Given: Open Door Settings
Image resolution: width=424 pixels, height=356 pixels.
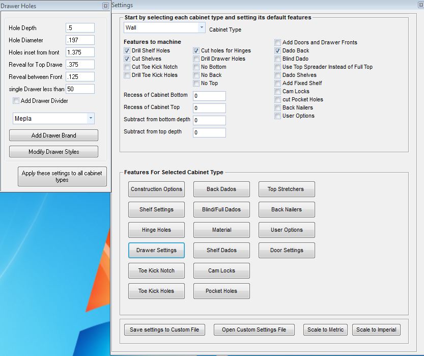Looking at the screenshot, I should point(287,250).
